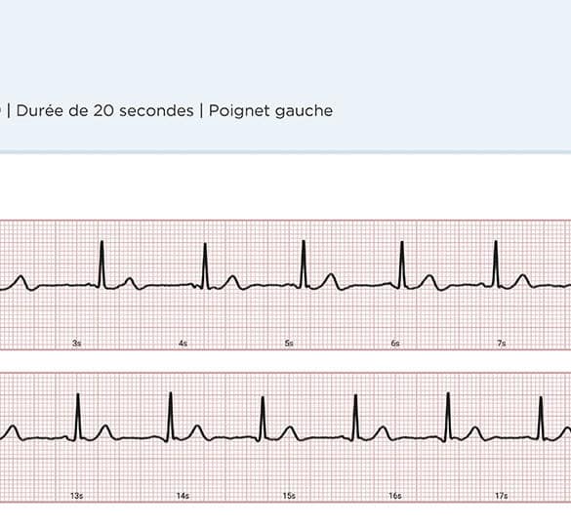Click the 16s time marker
This screenshot has width=571, height=529.
point(395,496)
